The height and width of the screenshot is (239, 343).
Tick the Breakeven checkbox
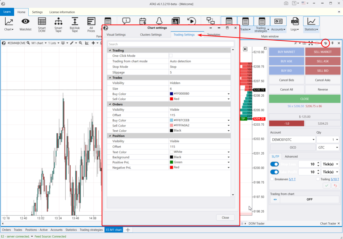click(x=272, y=179)
